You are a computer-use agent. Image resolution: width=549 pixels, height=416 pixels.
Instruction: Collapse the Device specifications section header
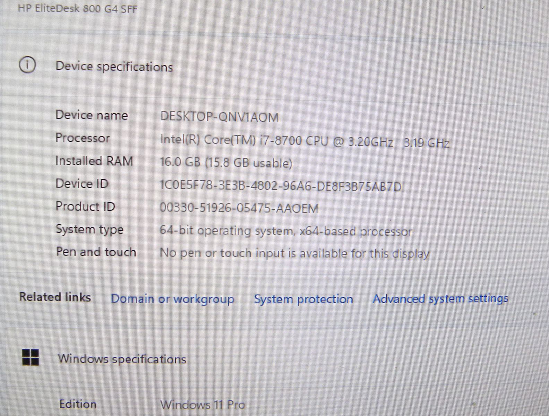click(x=114, y=66)
